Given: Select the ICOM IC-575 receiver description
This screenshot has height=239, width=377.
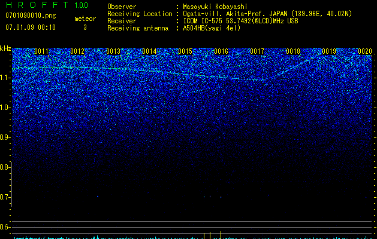Looking at the screenshot, I should point(240,21).
